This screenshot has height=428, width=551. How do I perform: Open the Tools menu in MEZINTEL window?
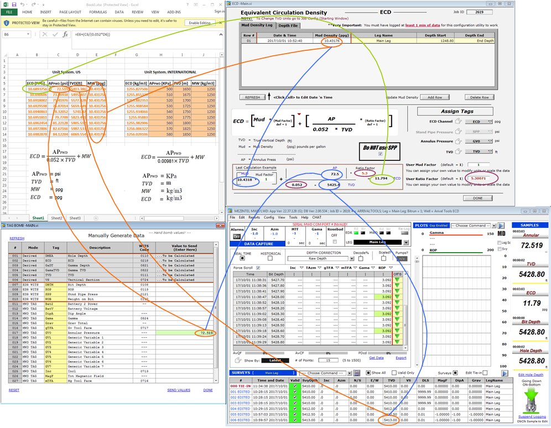click(x=293, y=217)
